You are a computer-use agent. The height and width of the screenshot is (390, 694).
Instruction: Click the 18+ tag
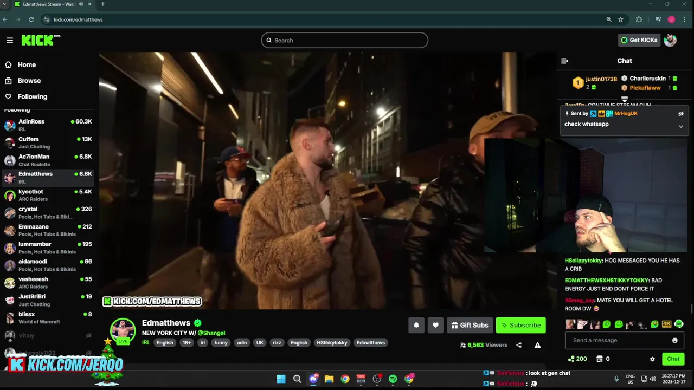pos(187,342)
